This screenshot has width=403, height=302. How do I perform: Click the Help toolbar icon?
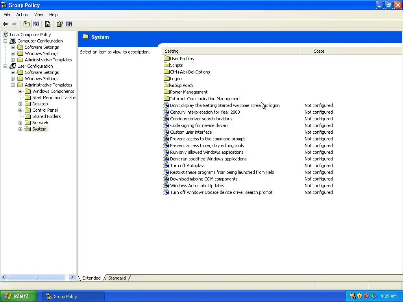[x=60, y=24]
